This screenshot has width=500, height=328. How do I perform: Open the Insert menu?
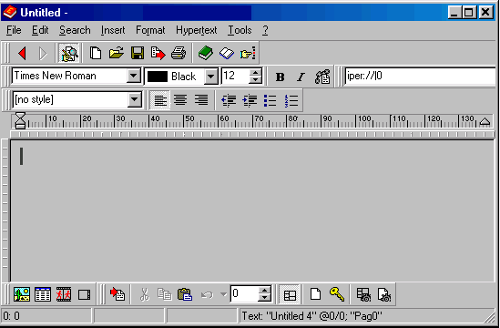[113, 30]
